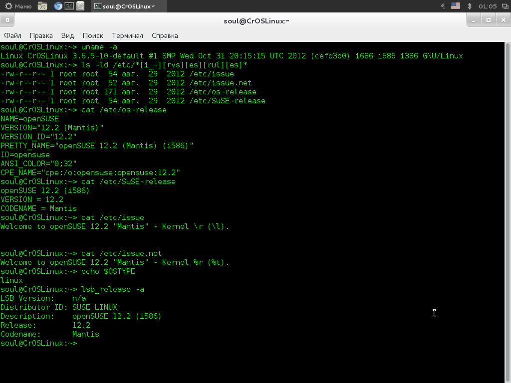Select the soul@CrOSLinux:~ taskbar window button
The height and width of the screenshot is (383, 511).
click(129, 6)
